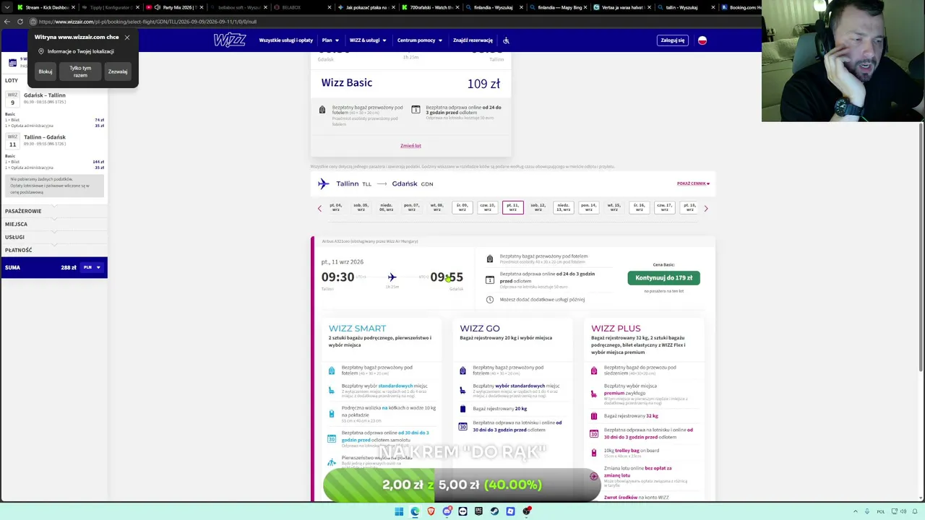Click the WIZZ GO checked bag icon
This screenshot has width=925, height=520.
[462, 409]
